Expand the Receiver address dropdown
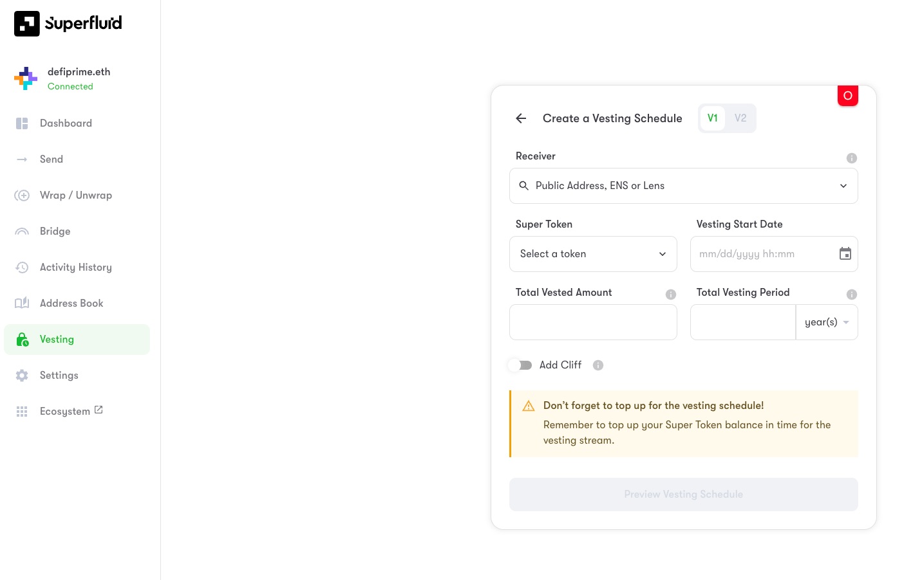The image size is (913, 580). coord(843,186)
